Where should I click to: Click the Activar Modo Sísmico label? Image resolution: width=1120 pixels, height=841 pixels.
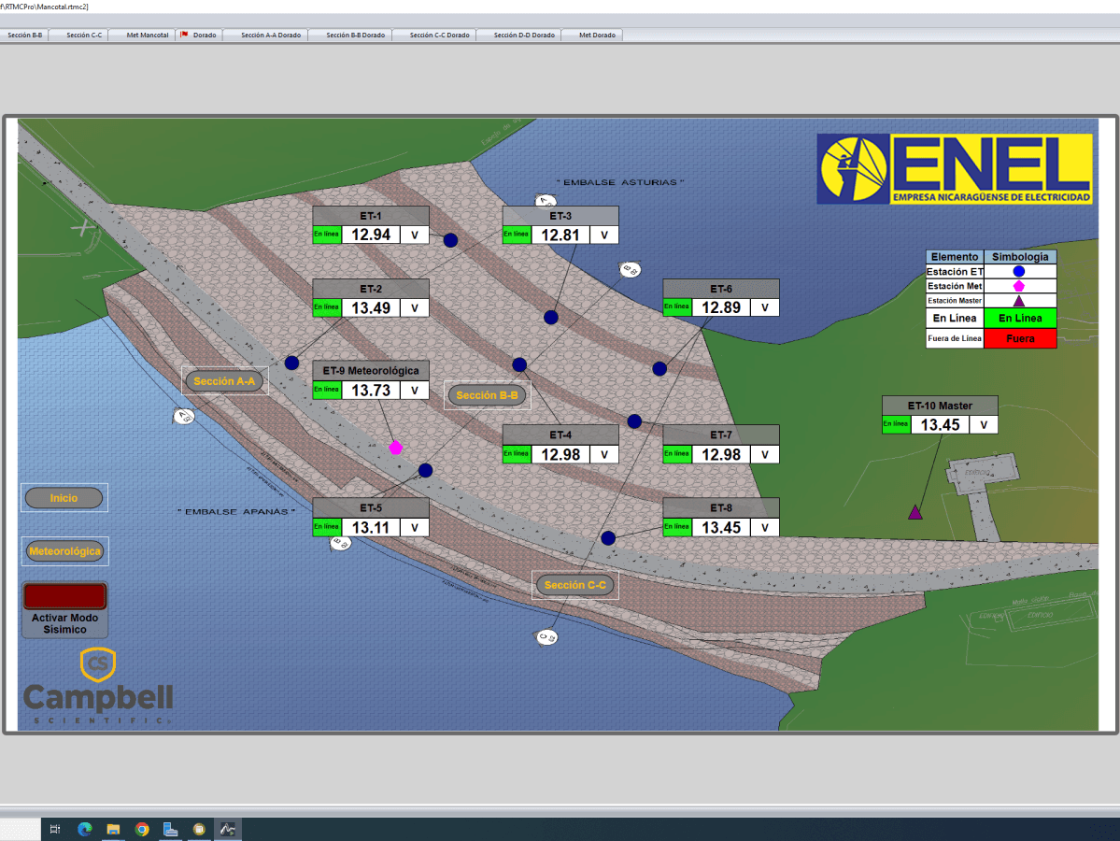(x=65, y=623)
